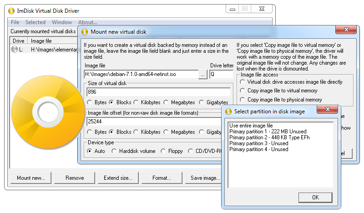Select Kilobytes for image file offset
This screenshot has height=213, width=364.
147,132
